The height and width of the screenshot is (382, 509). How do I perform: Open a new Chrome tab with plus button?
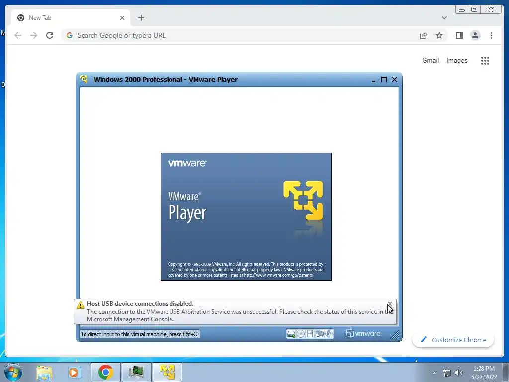coord(141,18)
